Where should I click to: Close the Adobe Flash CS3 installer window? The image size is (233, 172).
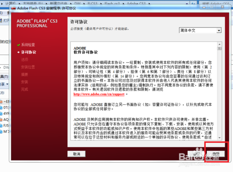point(222,7)
